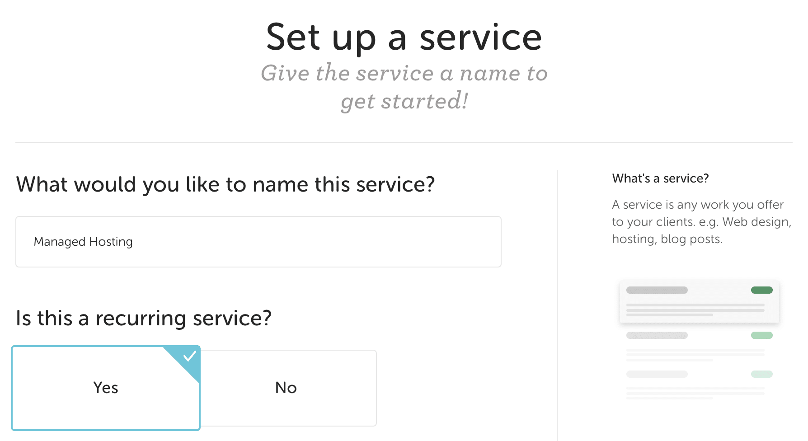This screenshot has width=808, height=441.
Task: Select Yes for recurring service
Action: point(106,388)
